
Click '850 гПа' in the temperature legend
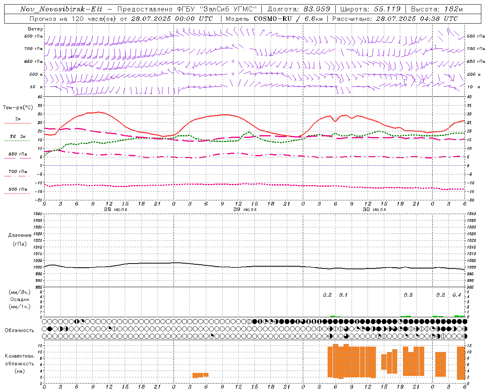tap(18, 154)
